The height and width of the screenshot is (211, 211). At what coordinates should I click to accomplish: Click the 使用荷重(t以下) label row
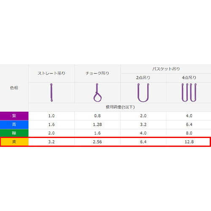click(120, 107)
